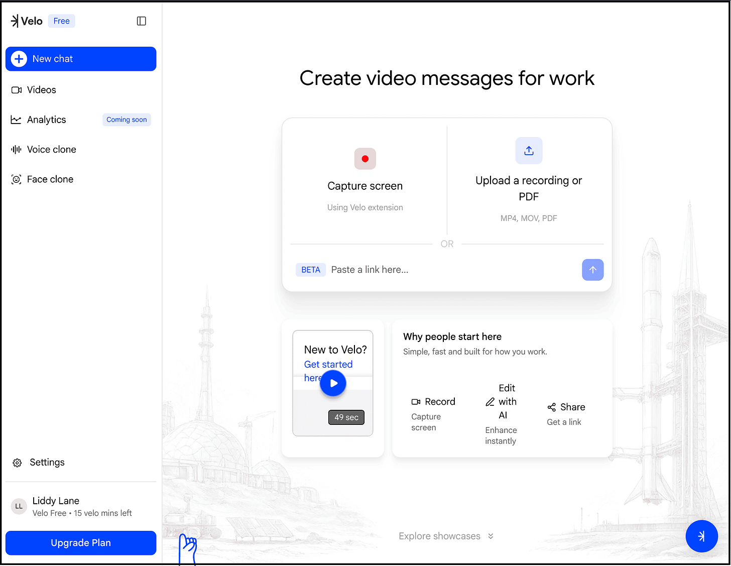Click the Upgrade Plan button
This screenshot has width=731, height=566.
point(81,543)
